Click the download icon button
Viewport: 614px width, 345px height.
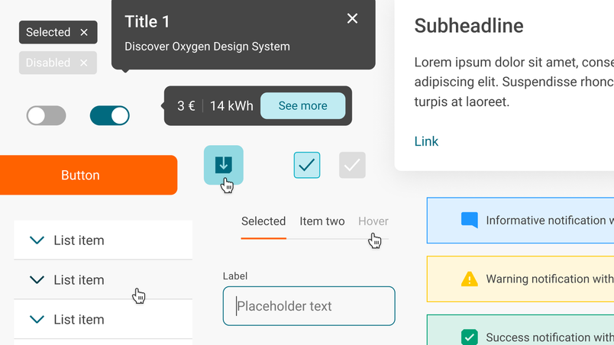(224, 165)
